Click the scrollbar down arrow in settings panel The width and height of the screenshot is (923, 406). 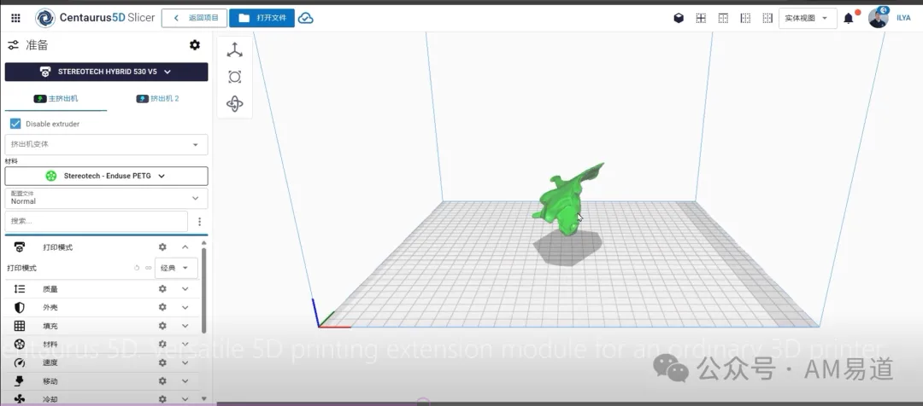point(203,399)
